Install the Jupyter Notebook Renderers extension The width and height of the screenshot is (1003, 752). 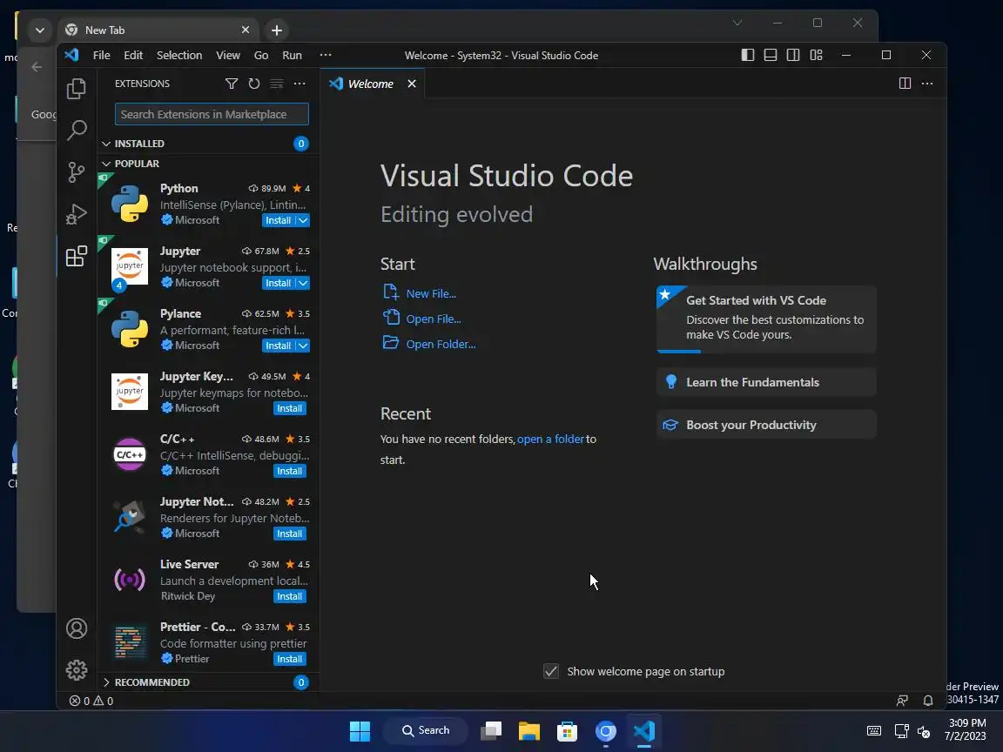tap(290, 534)
